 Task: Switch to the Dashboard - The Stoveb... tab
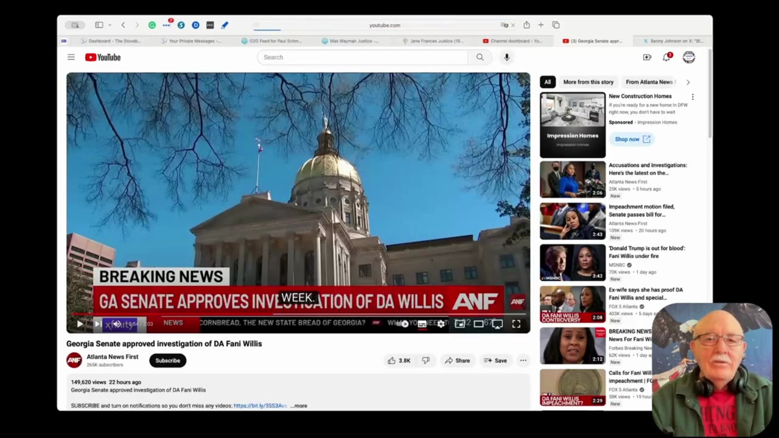(111, 41)
